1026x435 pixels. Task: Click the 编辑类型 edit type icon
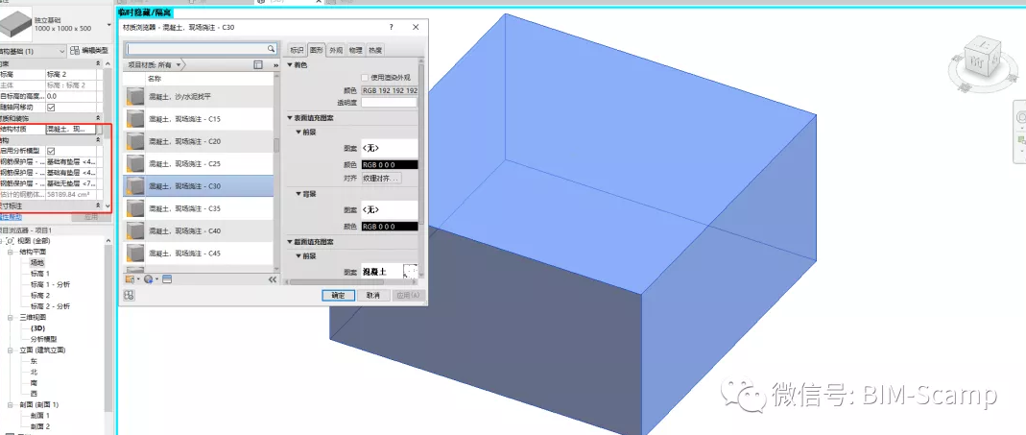pos(75,51)
